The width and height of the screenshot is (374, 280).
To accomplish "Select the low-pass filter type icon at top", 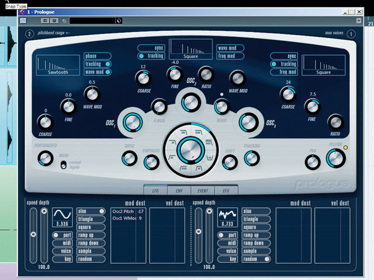I will [x=183, y=132].
